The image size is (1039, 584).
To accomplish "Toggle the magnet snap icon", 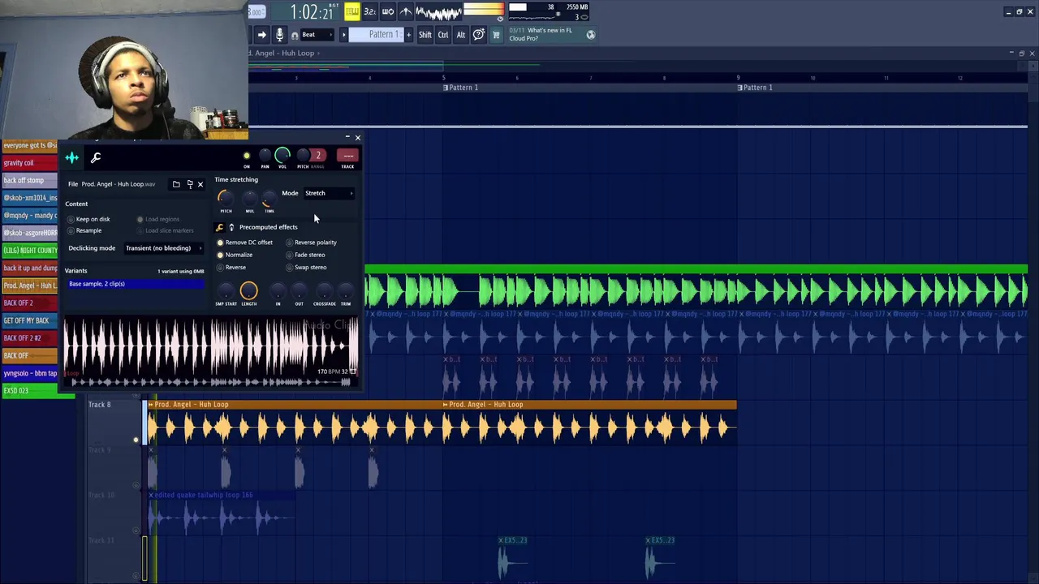I will point(295,36).
